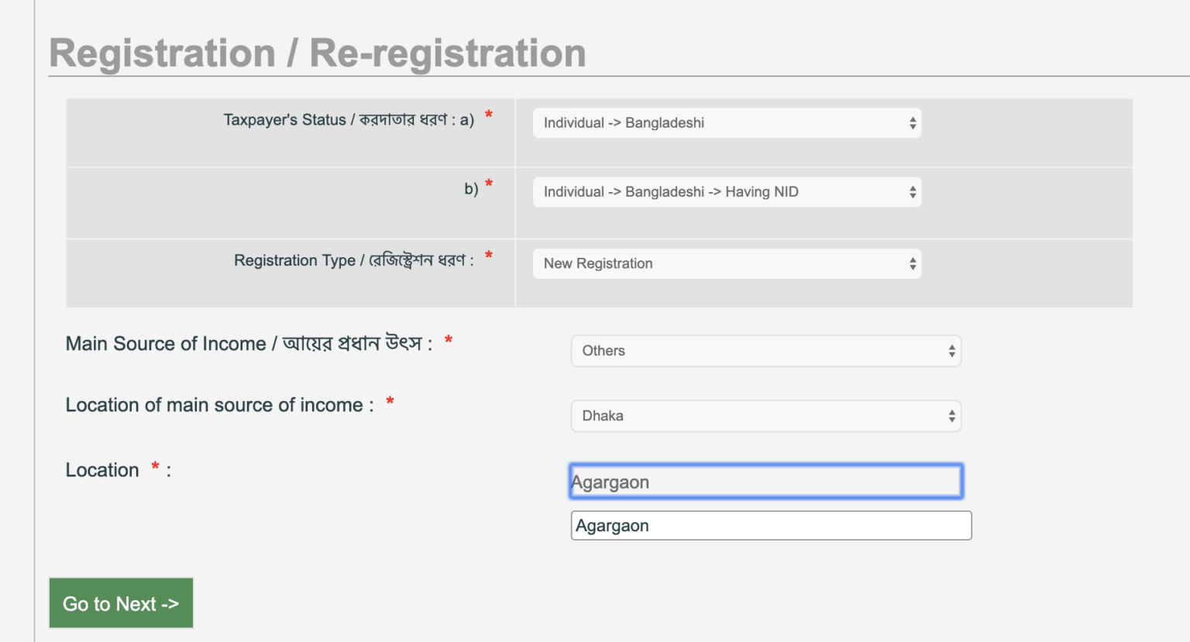The height and width of the screenshot is (642, 1190).
Task: Select the Agargaon autocomplete suggestion
Action: pyautogui.click(x=771, y=525)
